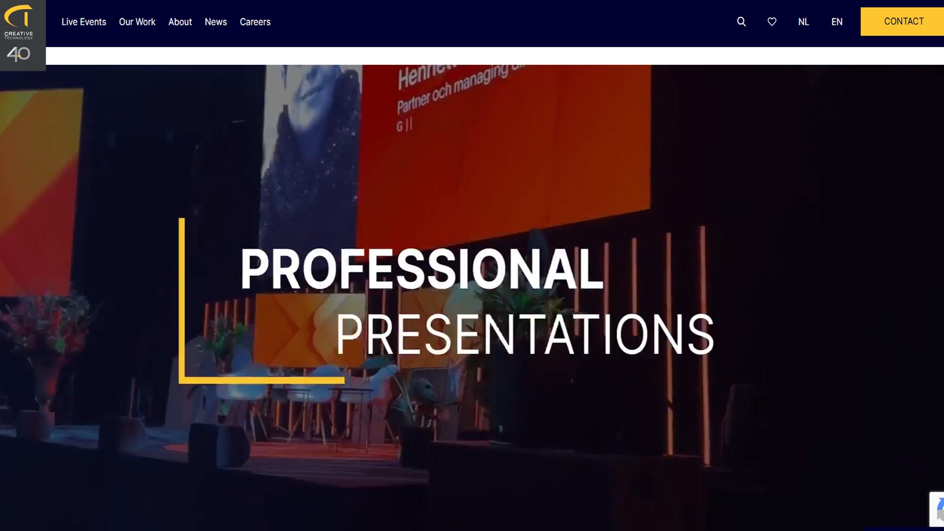Click the reCAPTCHA badge

[937, 509]
